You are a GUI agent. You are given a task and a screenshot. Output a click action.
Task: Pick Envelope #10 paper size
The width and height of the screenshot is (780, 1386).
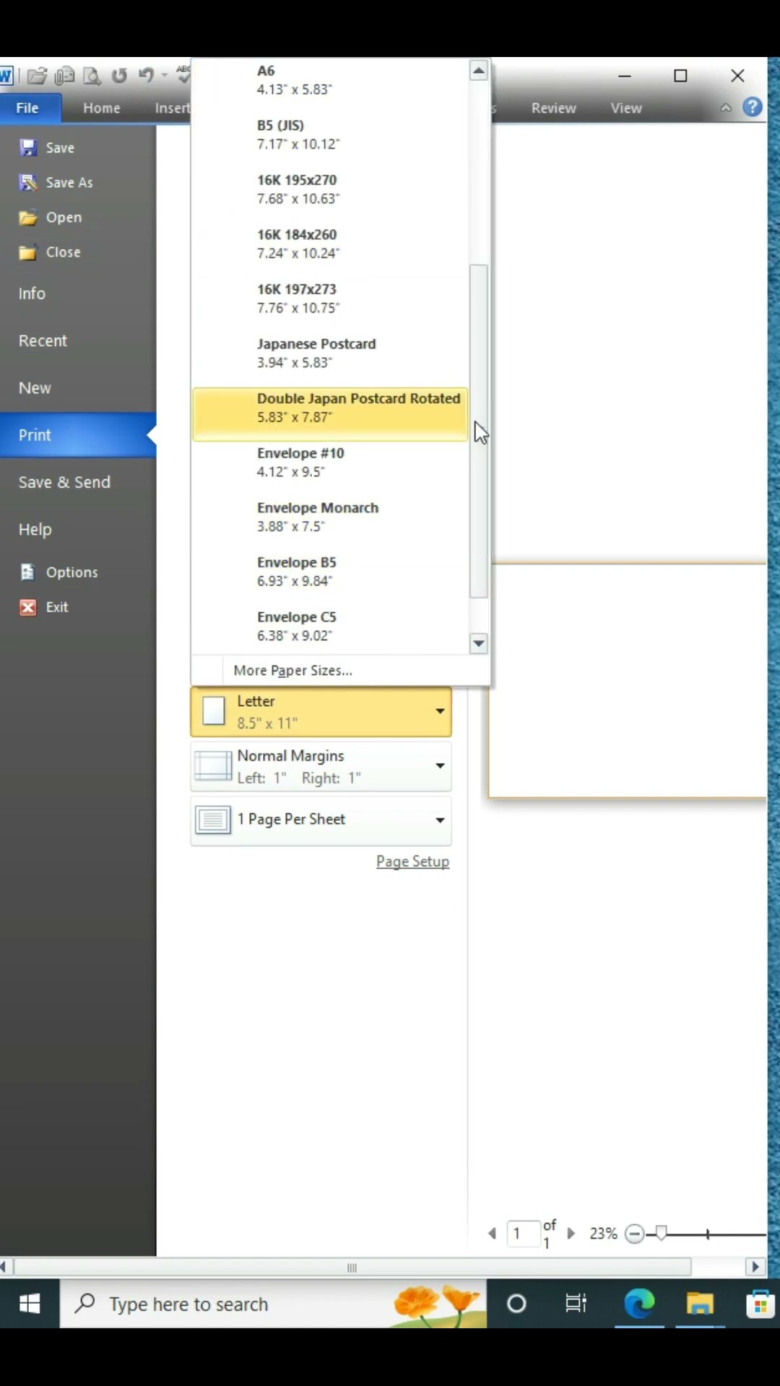[x=330, y=463]
